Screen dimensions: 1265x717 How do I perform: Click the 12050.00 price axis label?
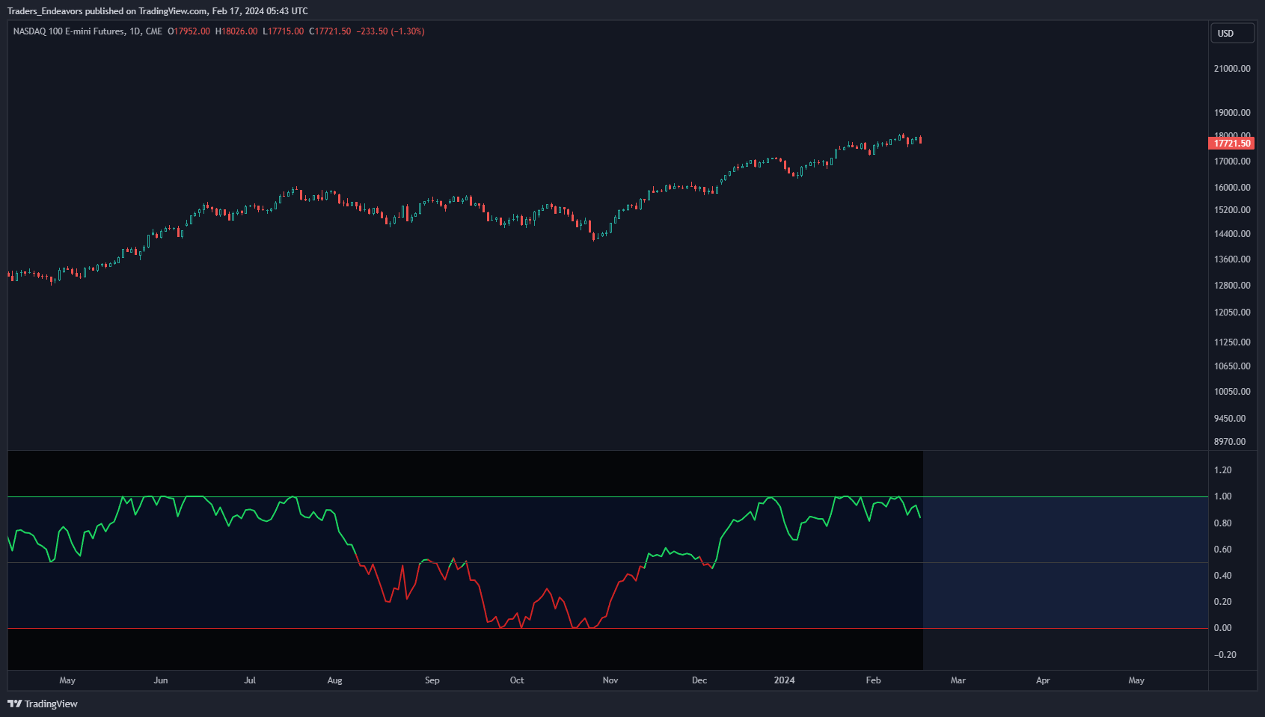point(1232,313)
